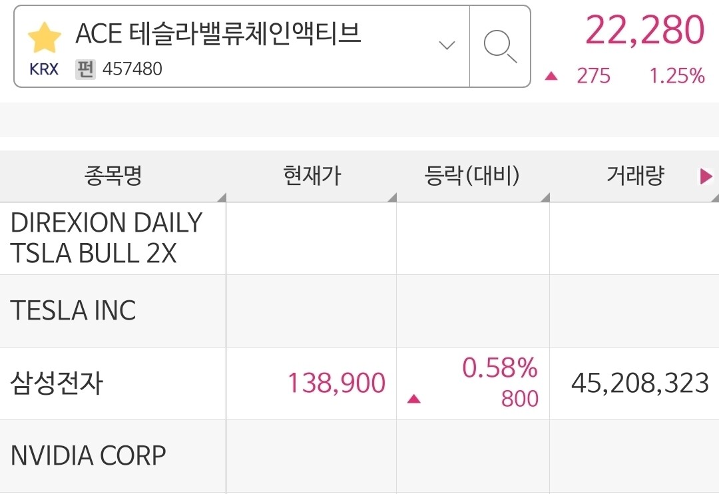Sort by 등락(대비) column header
This screenshot has height=494, width=719.
coord(473,176)
